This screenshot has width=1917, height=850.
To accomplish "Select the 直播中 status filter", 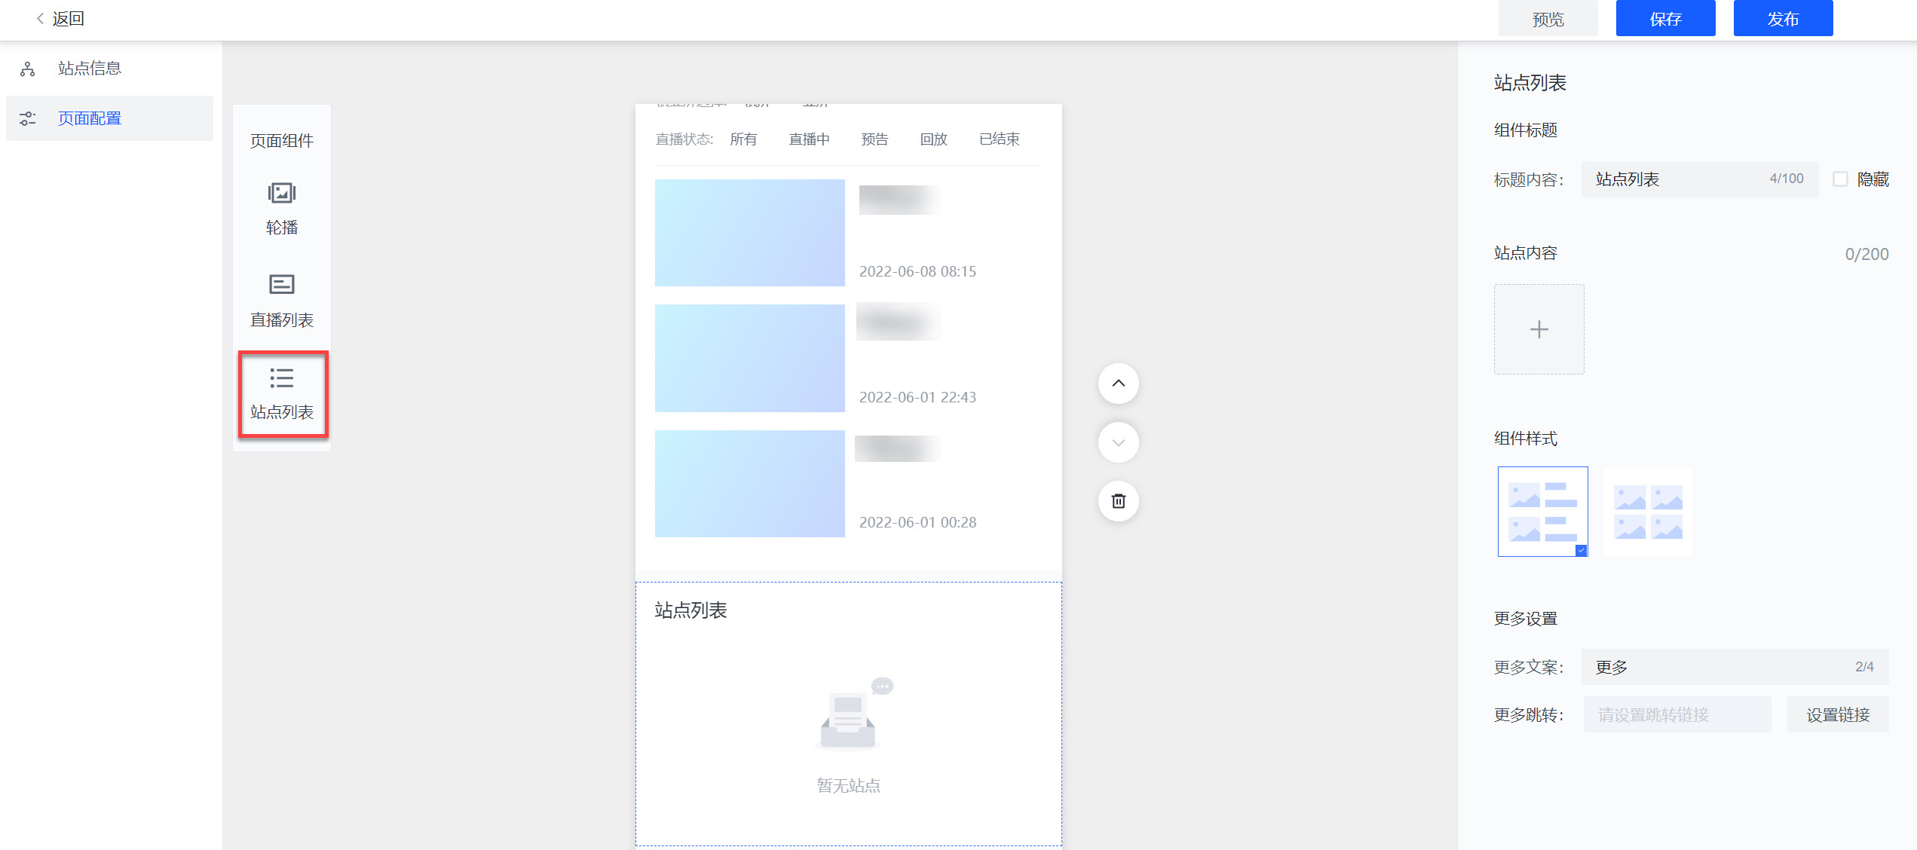I will (809, 139).
